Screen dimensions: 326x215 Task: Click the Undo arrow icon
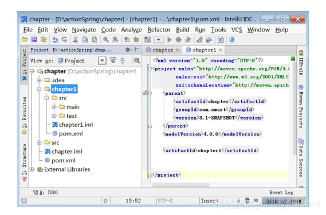click(55, 39)
